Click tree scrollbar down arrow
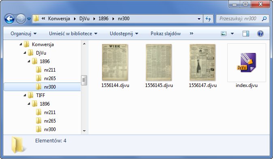The image size is (273, 159). (x=84, y=131)
